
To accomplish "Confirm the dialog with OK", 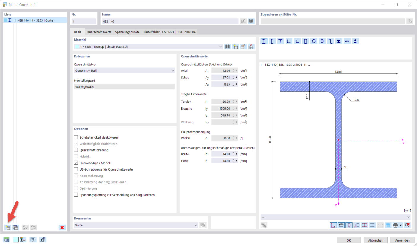I will point(349,240).
